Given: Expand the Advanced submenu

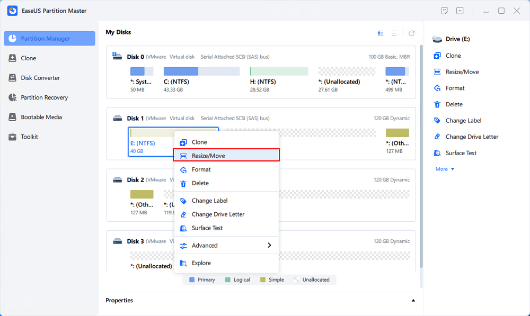Looking at the screenshot, I should [226, 246].
